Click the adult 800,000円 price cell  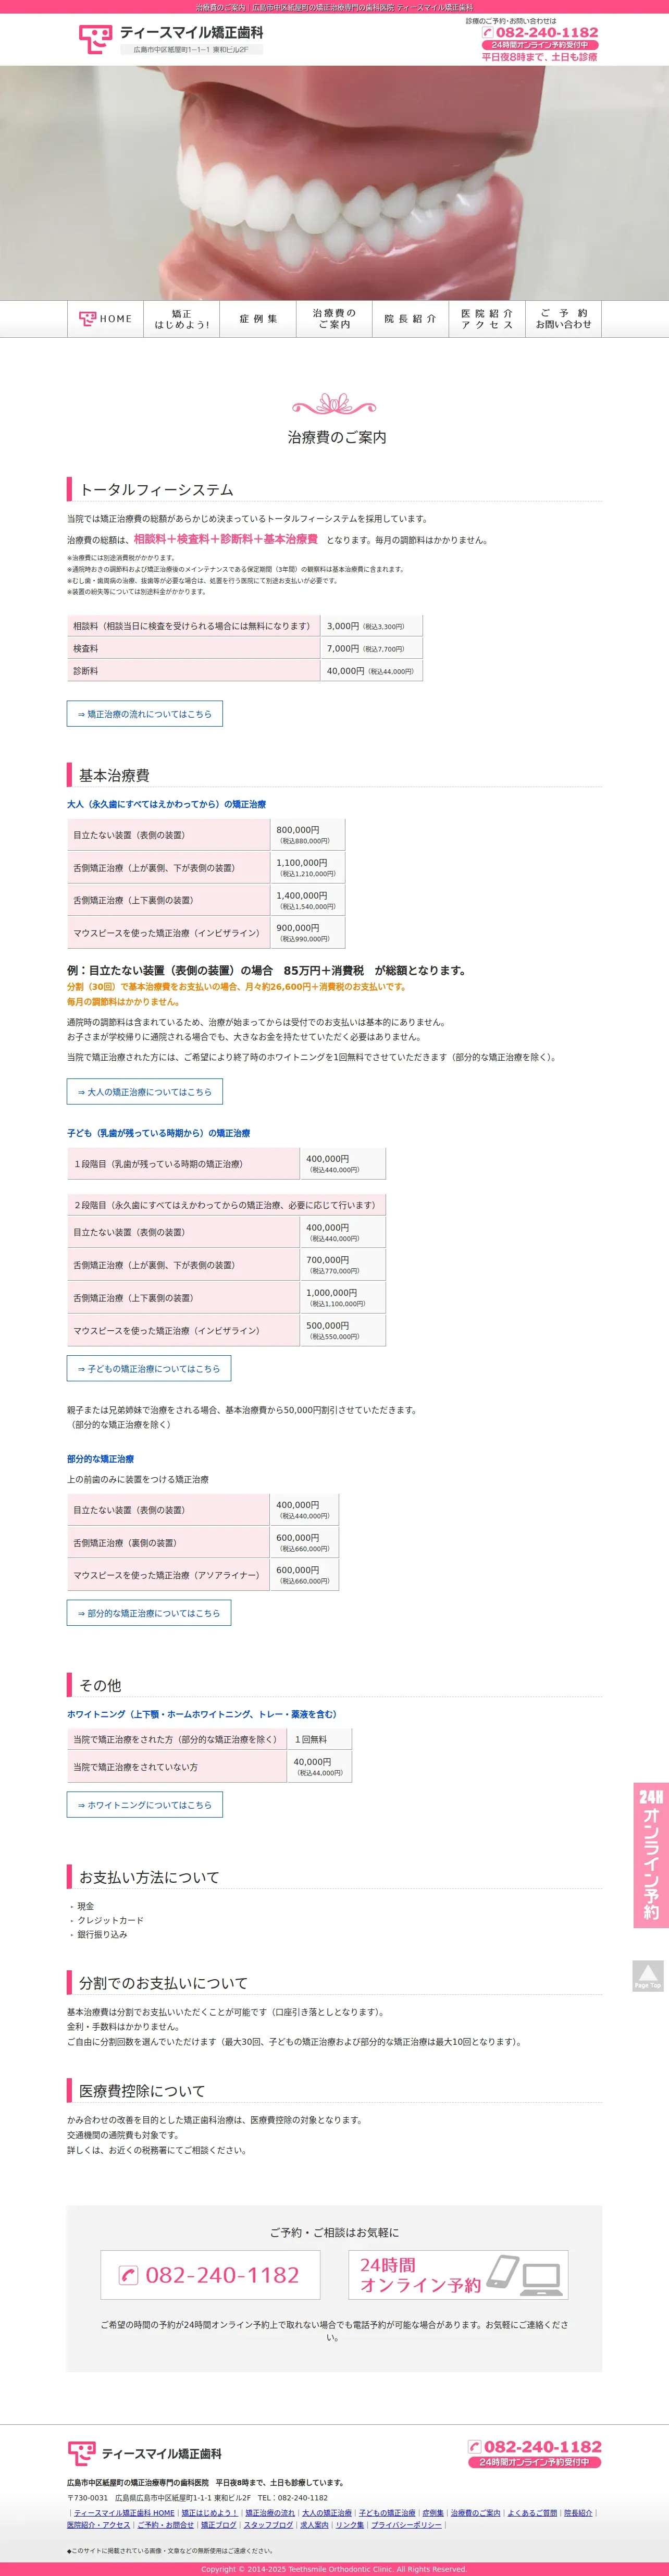pos(308,835)
